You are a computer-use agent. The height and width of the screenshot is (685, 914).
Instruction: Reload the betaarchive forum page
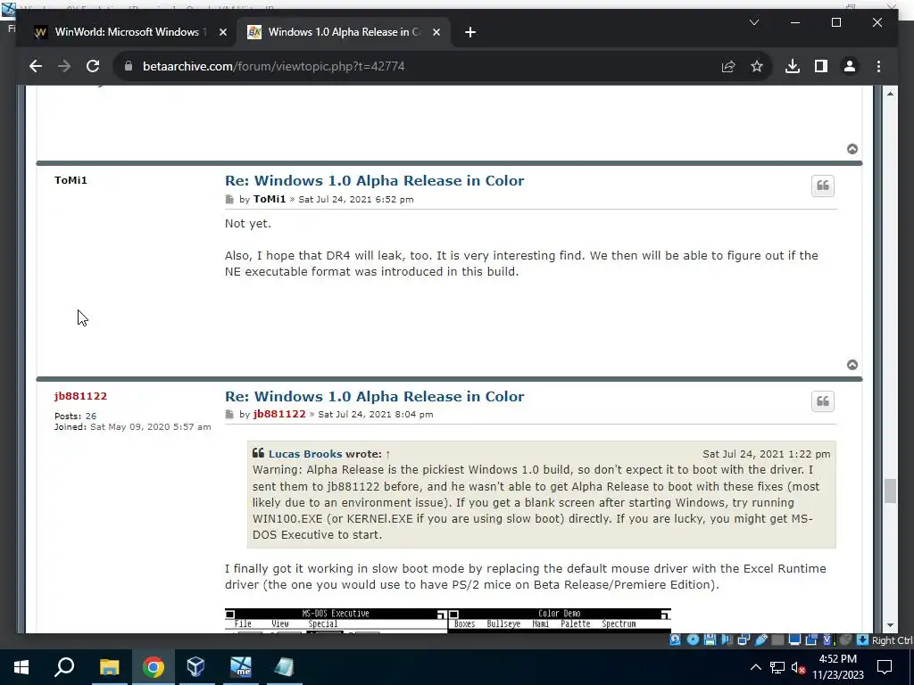coord(93,66)
